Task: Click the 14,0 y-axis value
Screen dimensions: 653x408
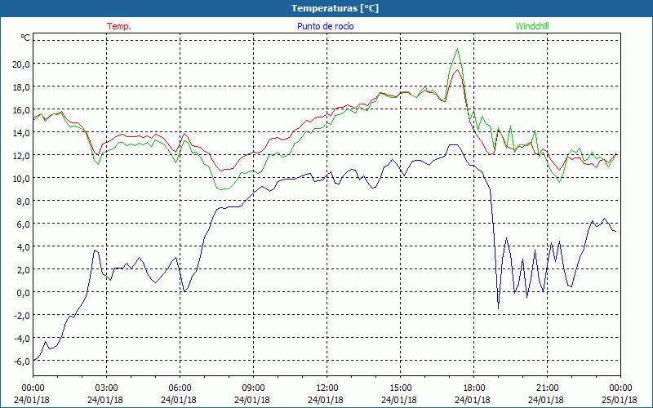Action: click(x=21, y=133)
